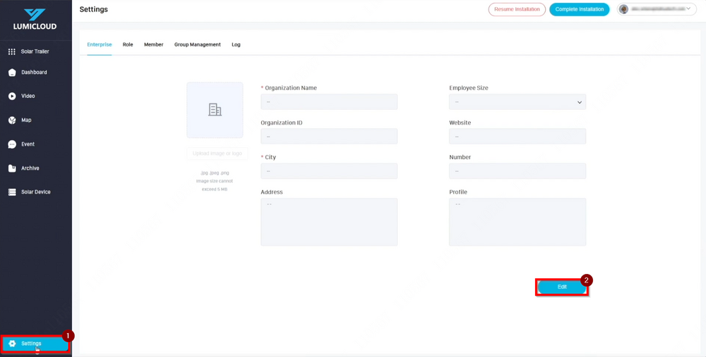Open the Archive folder icon
Viewport: 706px width, 357px height.
click(x=12, y=168)
